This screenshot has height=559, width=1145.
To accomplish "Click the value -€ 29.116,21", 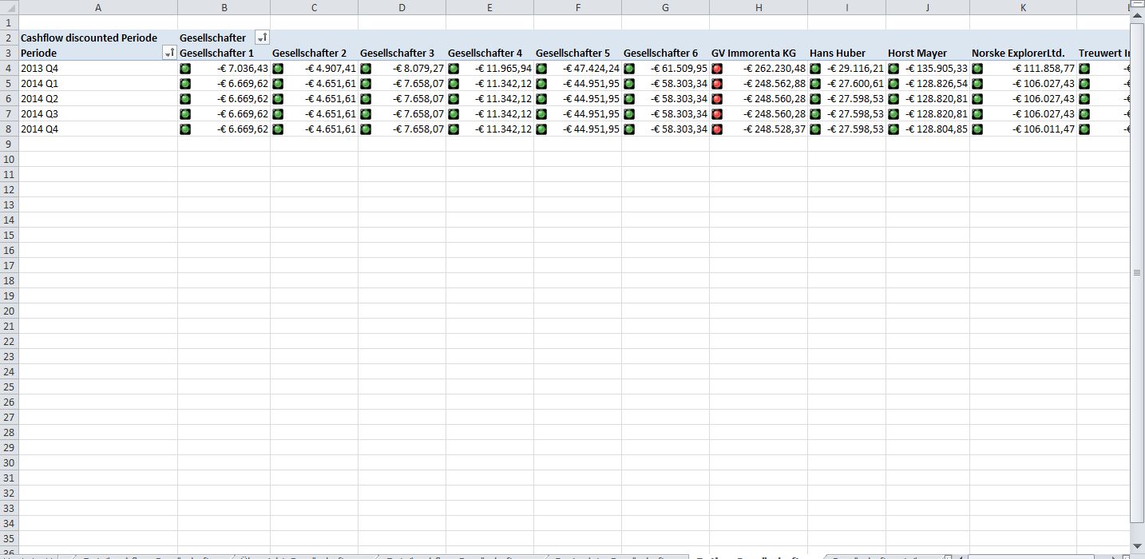I will [x=855, y=69].
